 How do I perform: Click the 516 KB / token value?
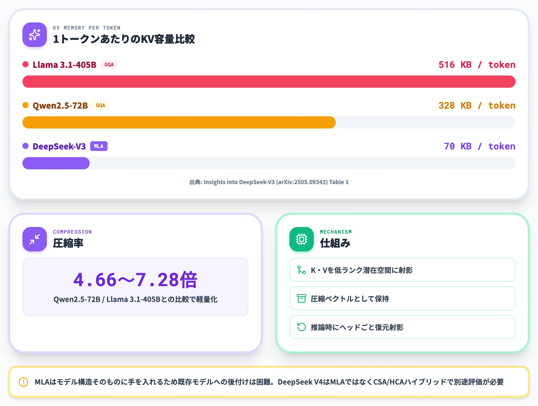[477, 65]
